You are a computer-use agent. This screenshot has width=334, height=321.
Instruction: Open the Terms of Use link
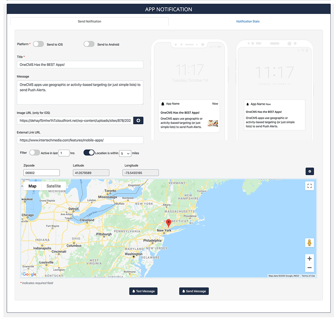pos(308,276)
